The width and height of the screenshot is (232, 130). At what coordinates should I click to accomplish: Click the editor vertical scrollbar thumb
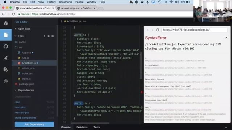tap(141, 66)
